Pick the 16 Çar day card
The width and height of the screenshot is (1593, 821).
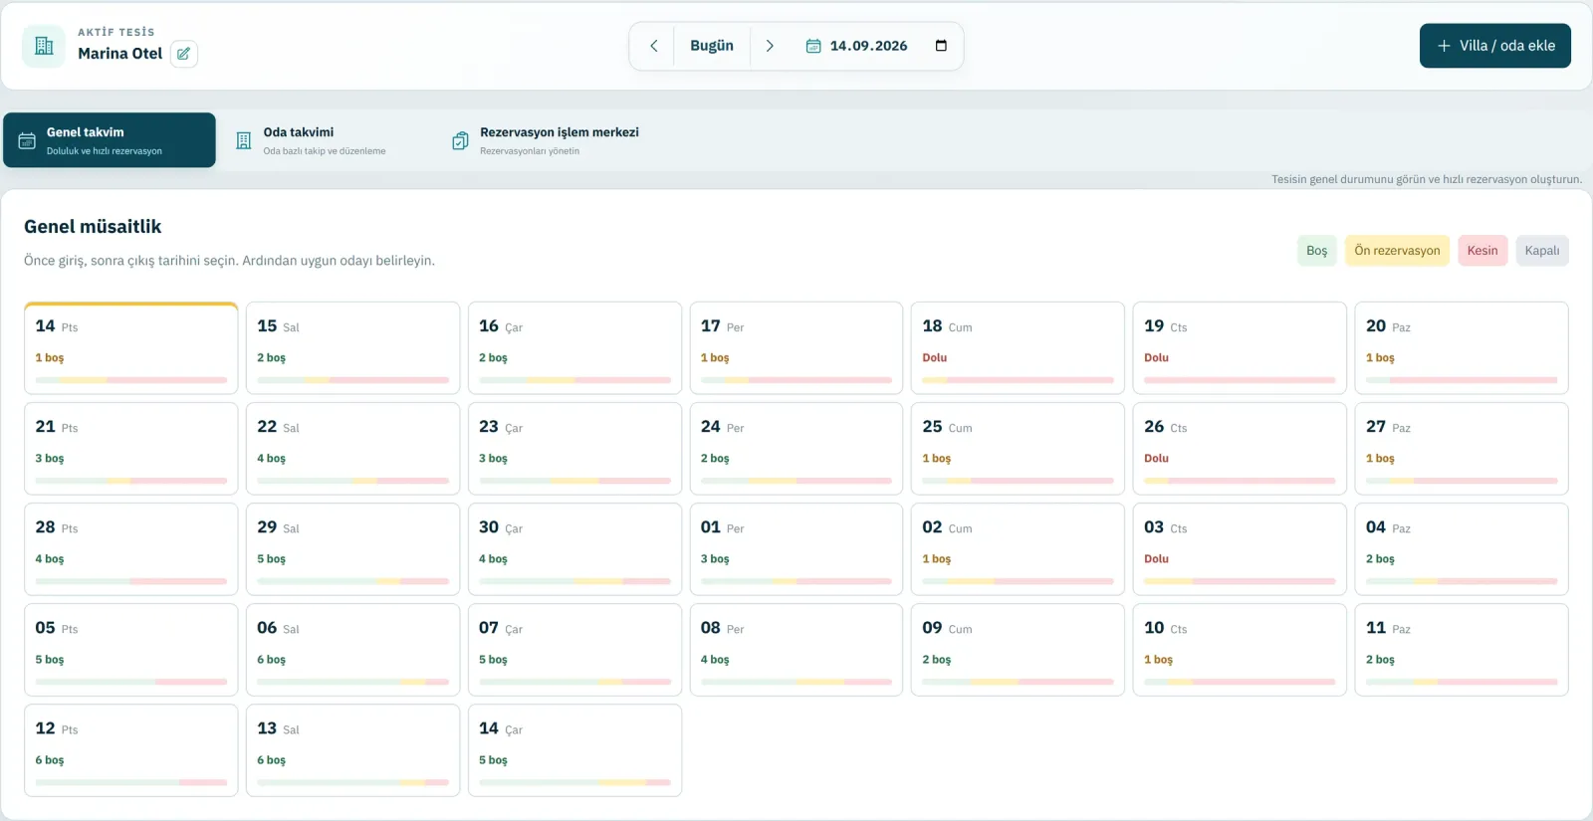coord(574,348)
